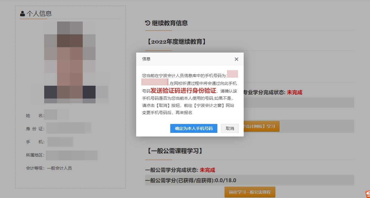Click the 信息 dialog title
The width and height of the screenshot is (370, 198).
(x=146, y=59)
